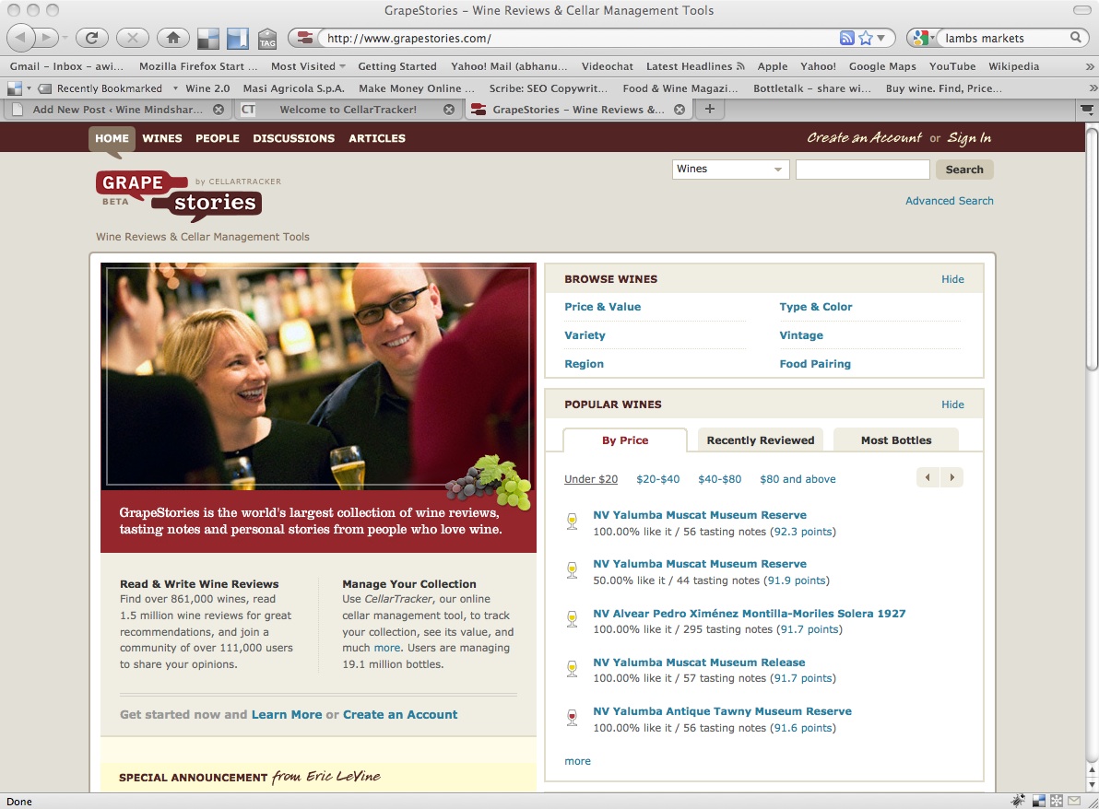Browse wines by Food Pairing
Image resolution: width=1099 pixels, height=809 pixels.
815,364
